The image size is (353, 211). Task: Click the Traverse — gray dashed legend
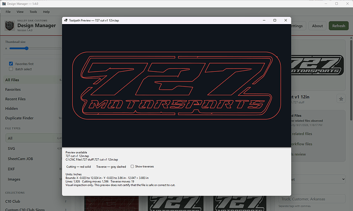pos(111,166)
